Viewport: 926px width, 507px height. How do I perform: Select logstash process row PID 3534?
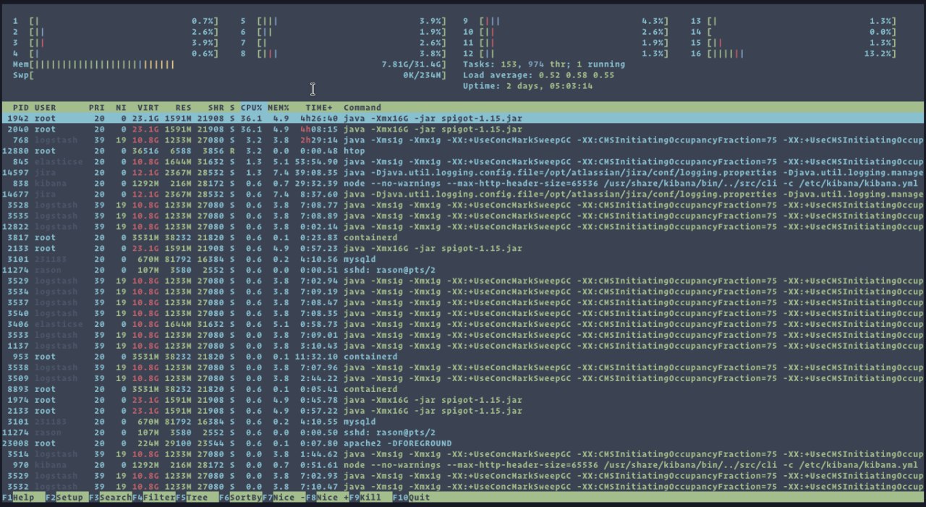tap(463, 291)
